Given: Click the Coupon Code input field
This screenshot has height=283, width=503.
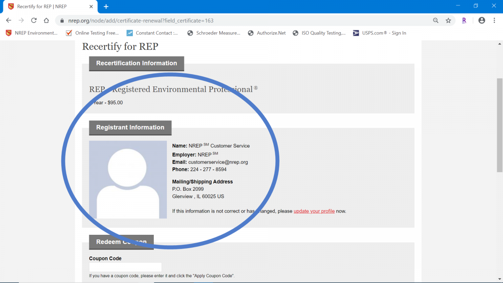Looking at the screenshot, I should 125,267.
